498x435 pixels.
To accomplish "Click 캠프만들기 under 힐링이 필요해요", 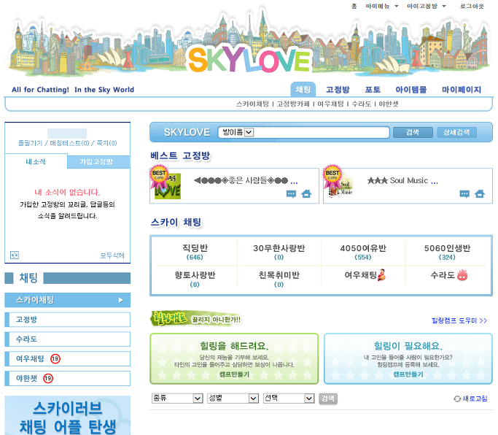I will (x=408, y=374).
